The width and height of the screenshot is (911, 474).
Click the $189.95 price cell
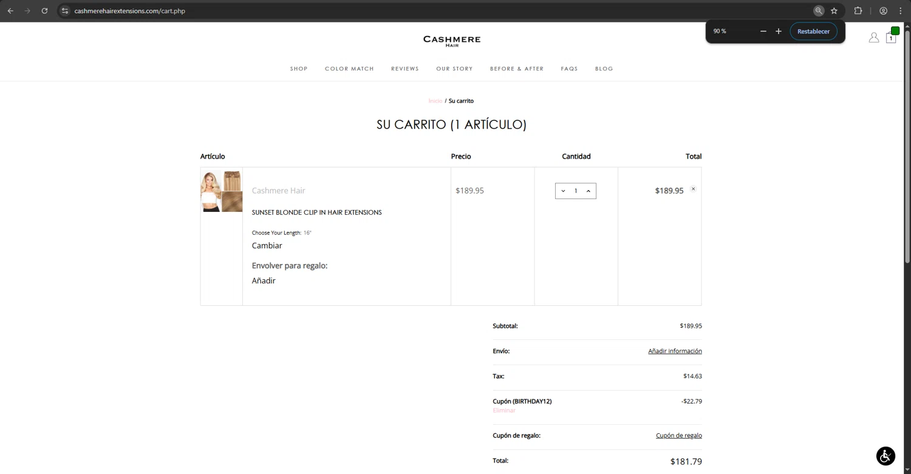(469, 191)
